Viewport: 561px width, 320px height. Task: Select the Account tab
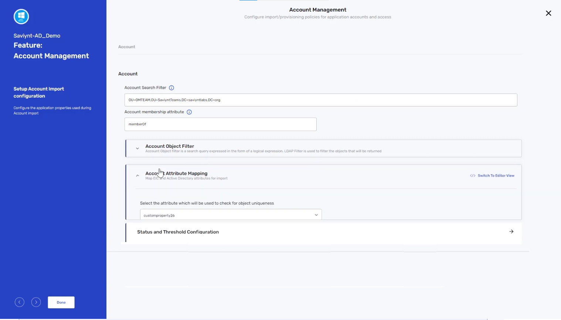[x=127, y=47]
